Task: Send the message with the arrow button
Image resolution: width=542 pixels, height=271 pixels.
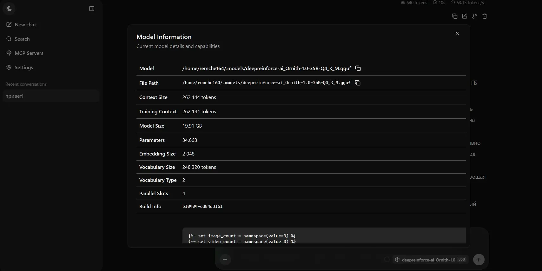Action: point(479,260)
